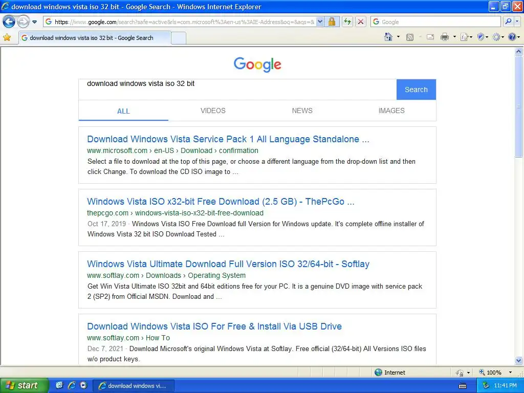Click the Google toolbar search box
The image size is (524, 393).
click(x=435, y=21)
